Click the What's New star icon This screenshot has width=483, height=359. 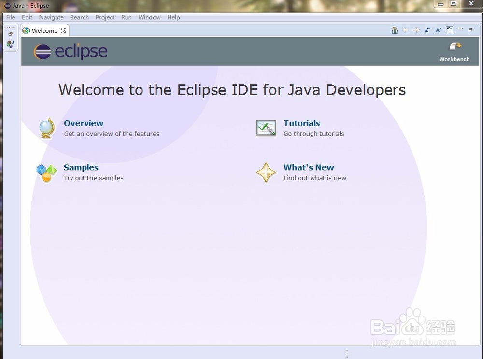pos(266,172)
